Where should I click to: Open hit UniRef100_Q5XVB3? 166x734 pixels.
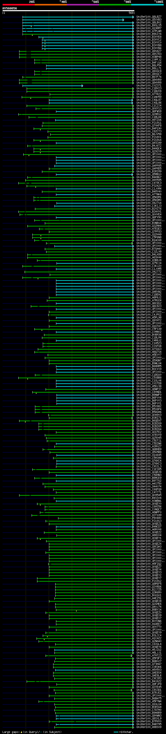point(149,20)
